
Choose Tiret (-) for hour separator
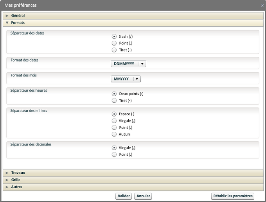click(114, 100)
